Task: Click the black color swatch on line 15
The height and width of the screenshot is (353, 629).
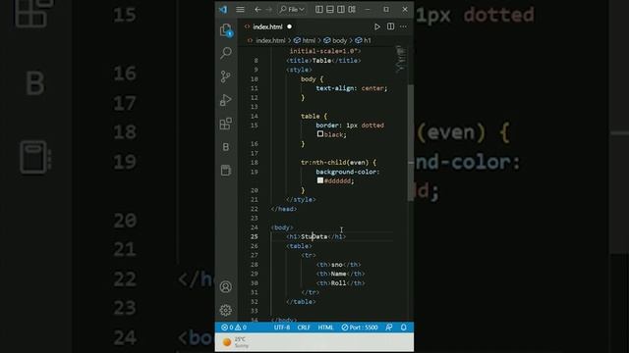Action: click(x=320, y=134)
